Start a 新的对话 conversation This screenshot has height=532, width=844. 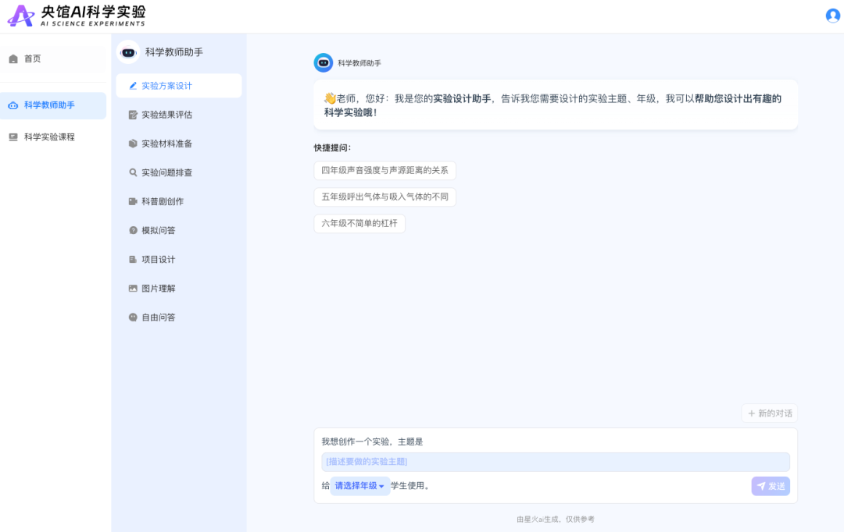click(769, 413)
